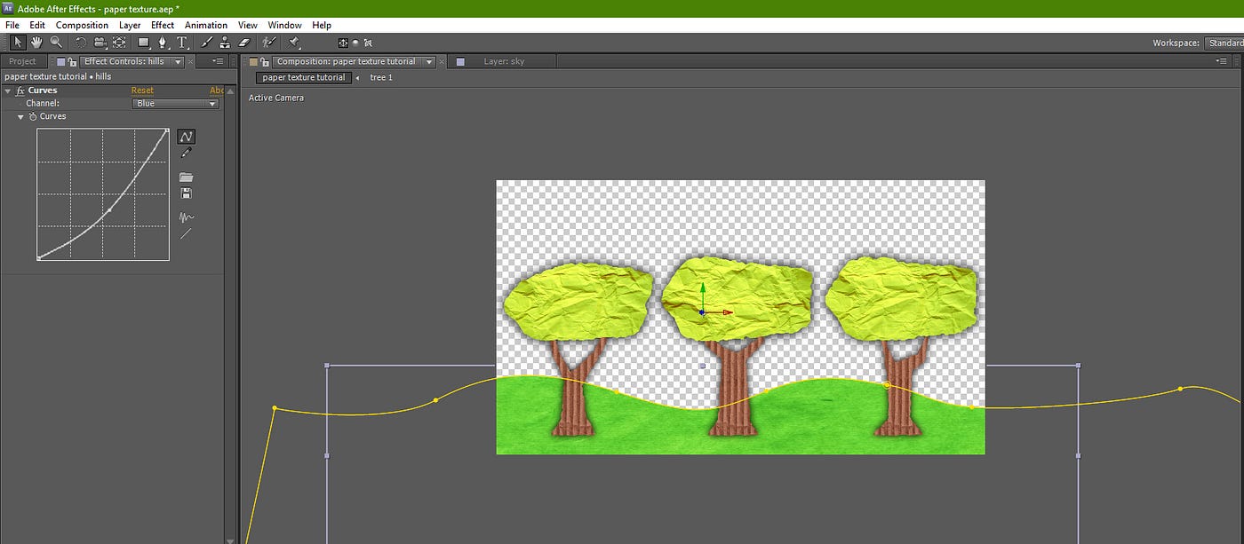Toggle the Effect Controls panel lock
The height and width of the screenshot is (544, 1244).
(x=72, y=61)
